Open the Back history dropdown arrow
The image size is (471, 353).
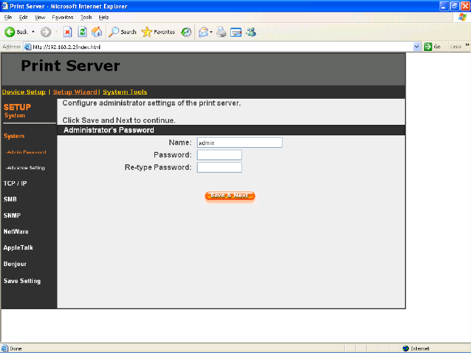point(33,32)
